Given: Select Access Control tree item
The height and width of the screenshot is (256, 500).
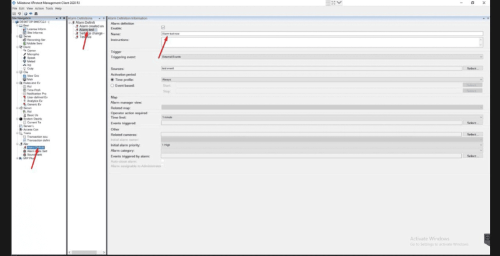Looking at the screenshot, I should [x=31, y=130].
